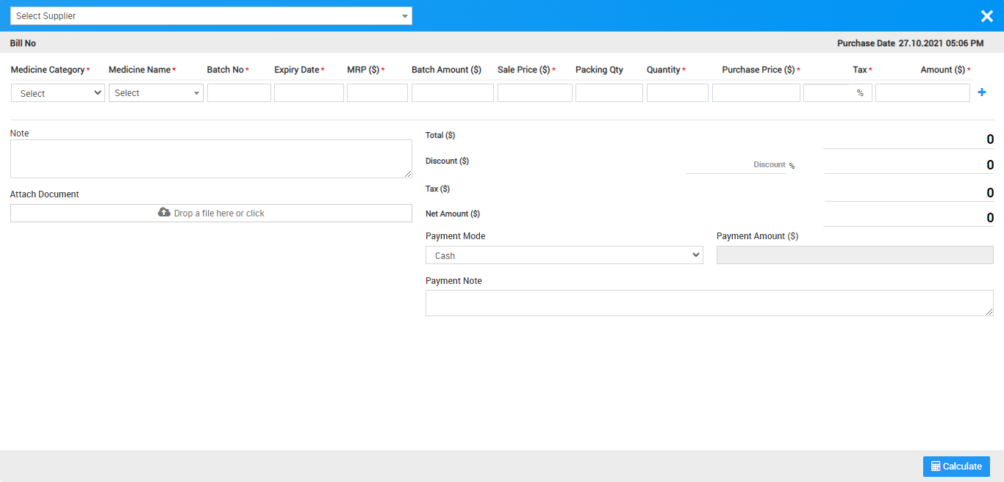Focus the Quantity input field

point(677,93)
